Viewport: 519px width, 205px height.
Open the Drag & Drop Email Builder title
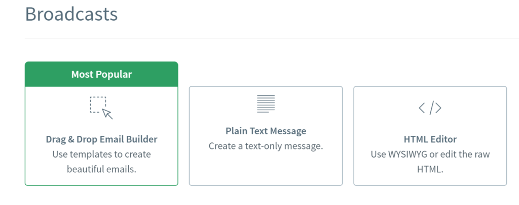(x=101, y=139)
